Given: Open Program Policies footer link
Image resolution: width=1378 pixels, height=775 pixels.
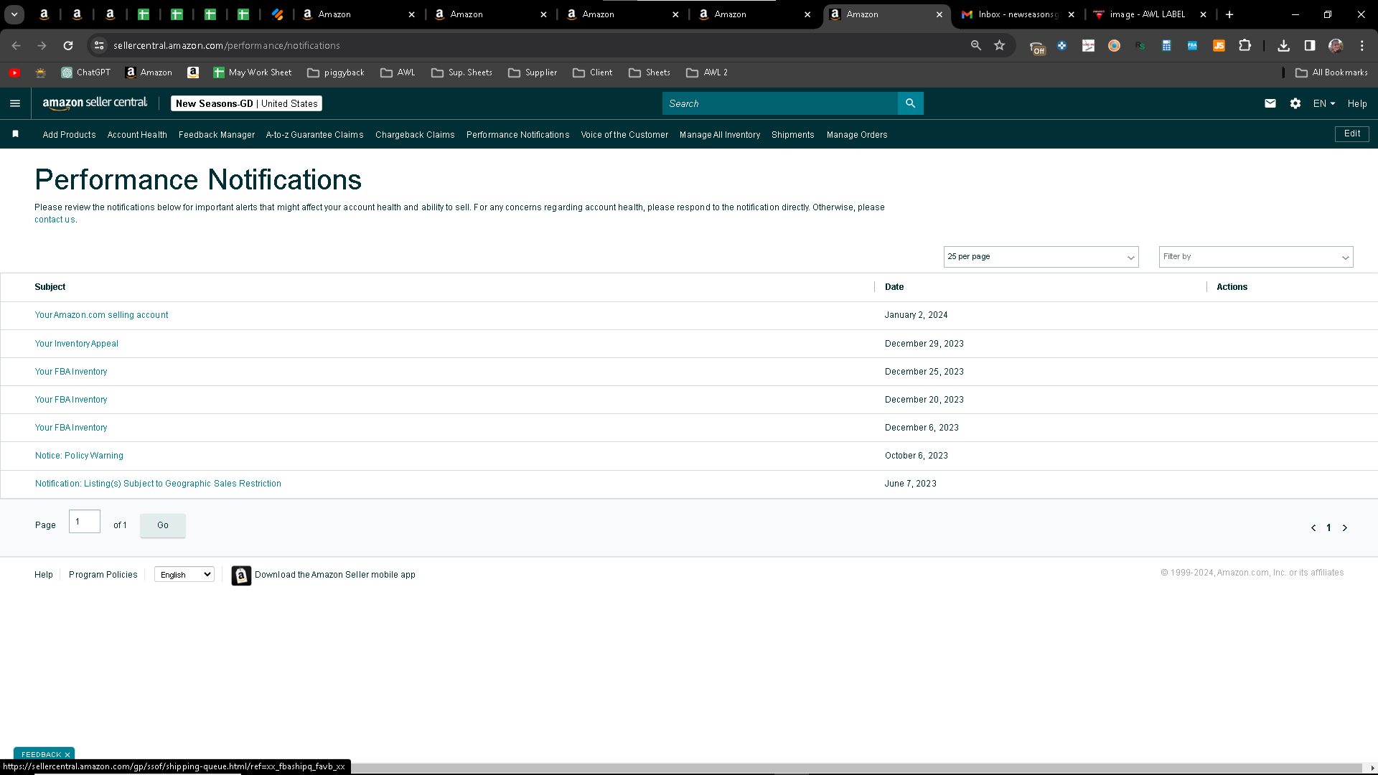Looking at the screenshot, I should 103,575.
